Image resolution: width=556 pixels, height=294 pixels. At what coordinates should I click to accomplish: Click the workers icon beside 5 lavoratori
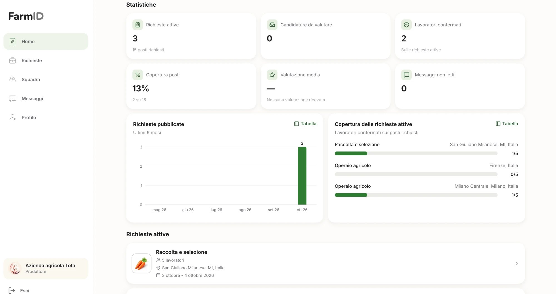(158, 260)
